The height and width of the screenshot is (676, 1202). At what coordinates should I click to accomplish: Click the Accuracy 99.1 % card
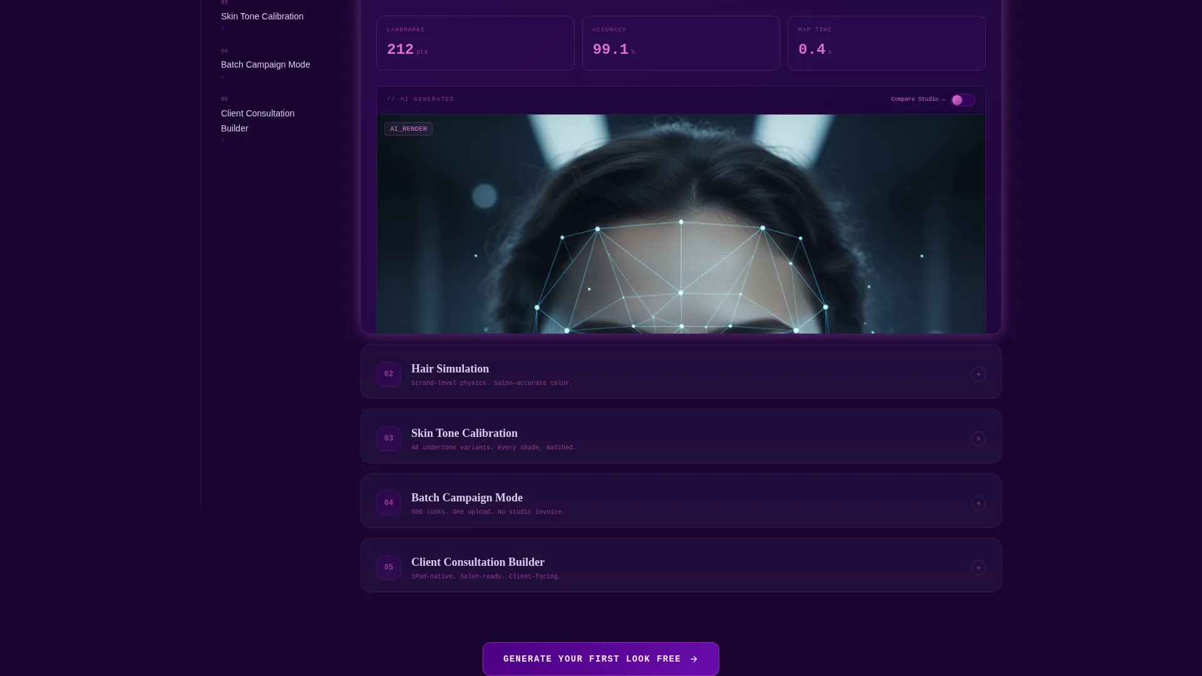pos(681,43)
